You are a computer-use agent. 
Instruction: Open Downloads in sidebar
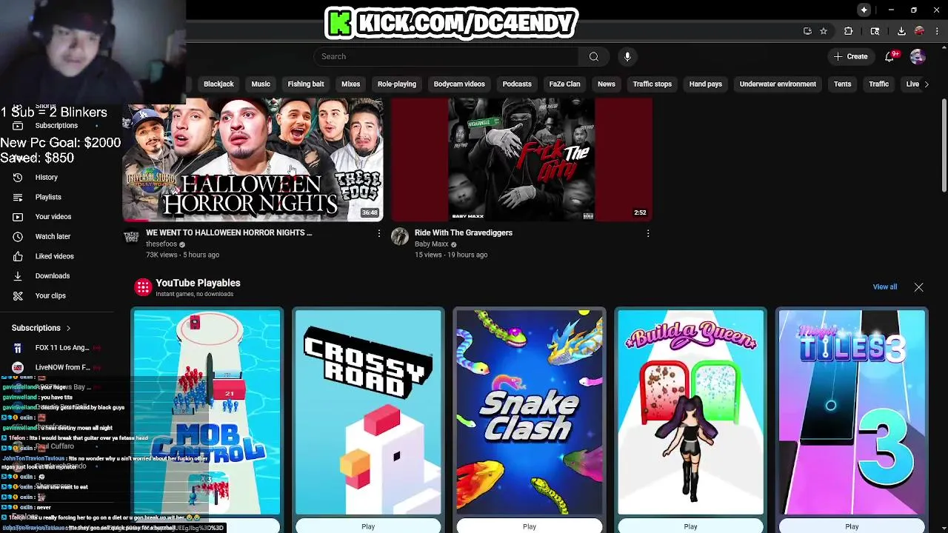point(57,275)
